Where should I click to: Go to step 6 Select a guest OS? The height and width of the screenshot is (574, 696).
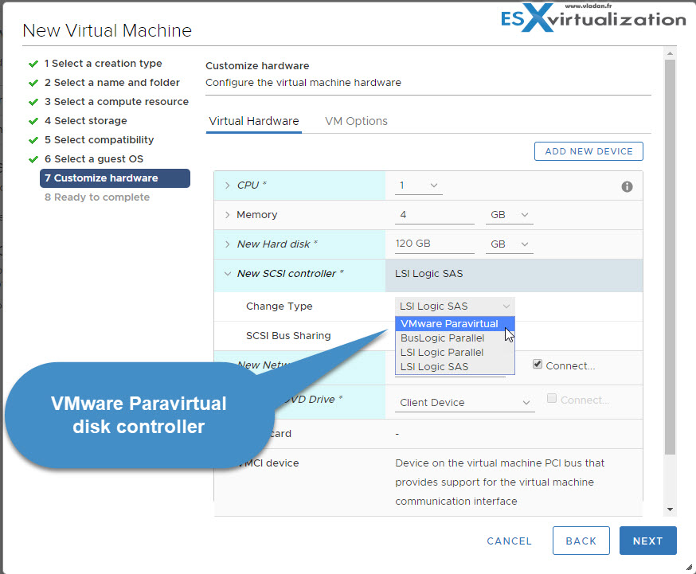94,158
